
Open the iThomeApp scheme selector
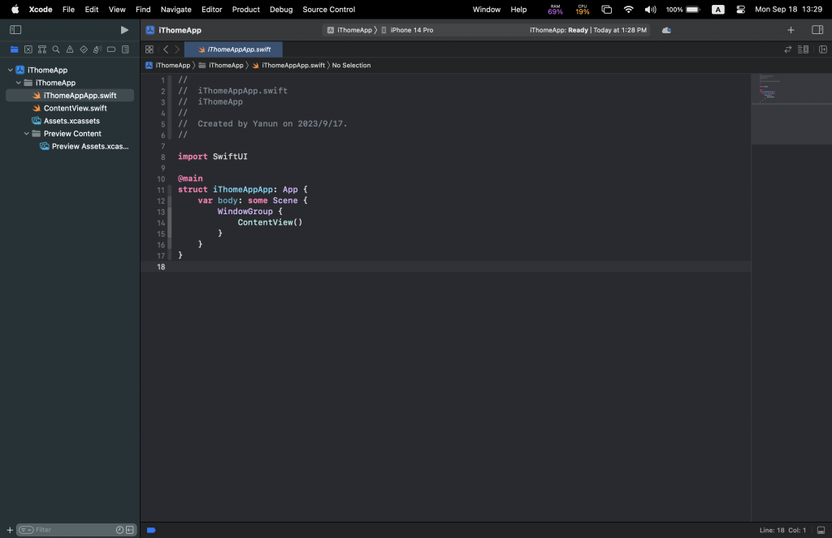click(x=349, y=30)
